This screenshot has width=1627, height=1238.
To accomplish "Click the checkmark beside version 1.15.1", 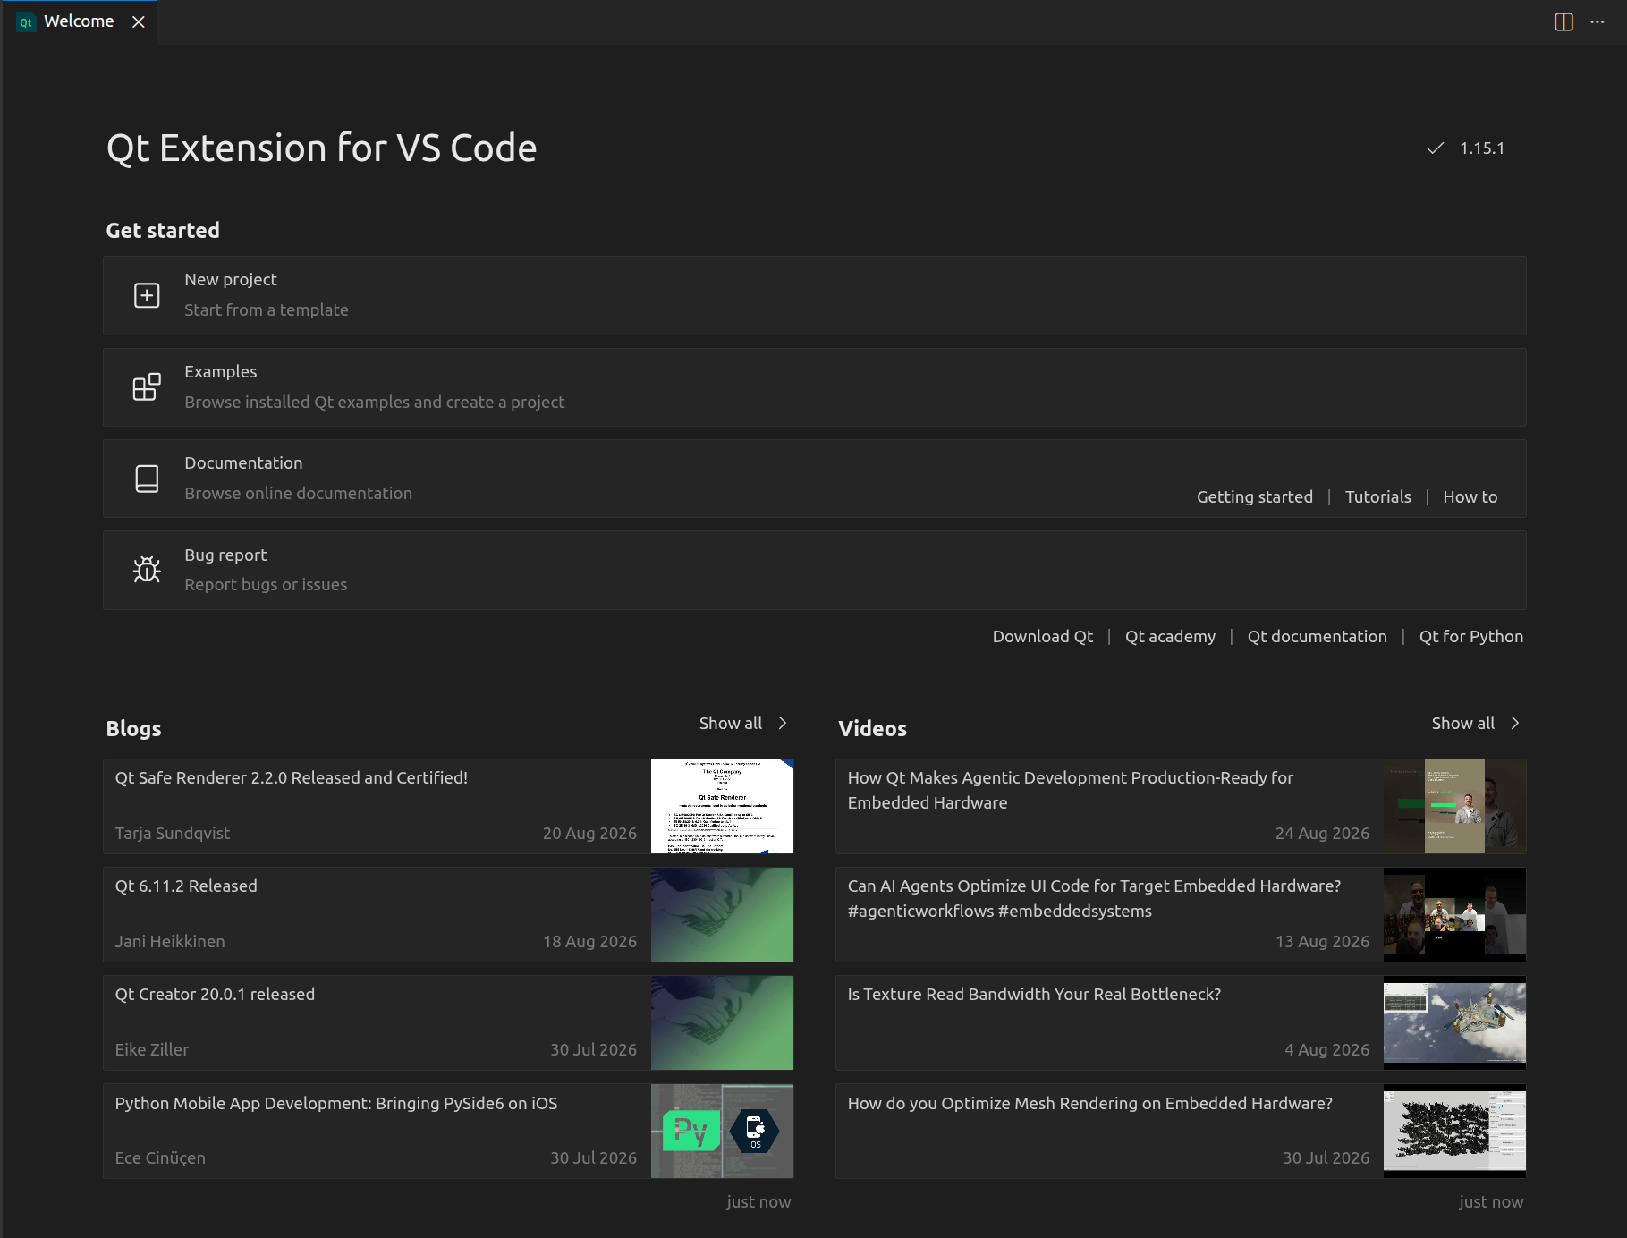I will pyautogui.click(x=1436, y=148).
